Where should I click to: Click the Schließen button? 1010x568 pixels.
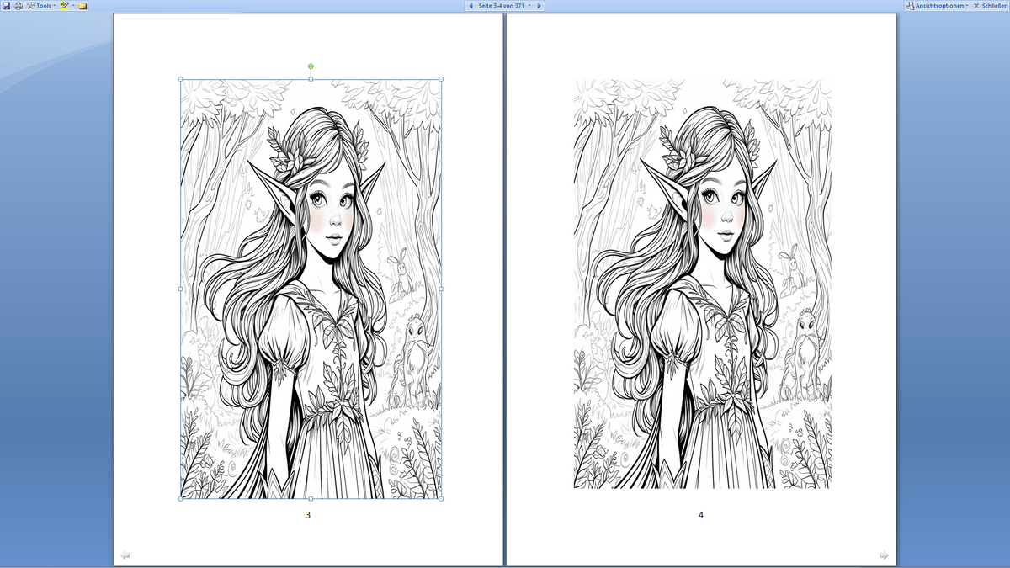click(991, 5)
